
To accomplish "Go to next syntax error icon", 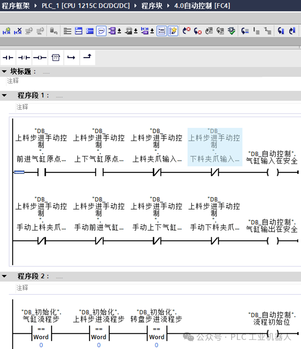I will coord(198,31).
